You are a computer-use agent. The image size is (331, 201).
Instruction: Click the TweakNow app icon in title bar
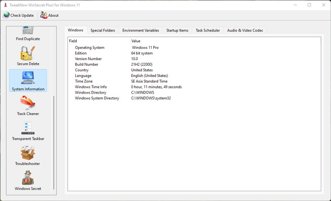tap(6, 5)
